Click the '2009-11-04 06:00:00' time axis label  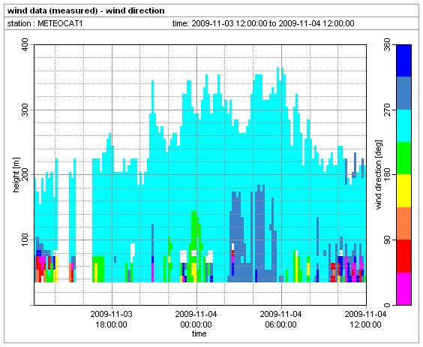pos(280,319)
